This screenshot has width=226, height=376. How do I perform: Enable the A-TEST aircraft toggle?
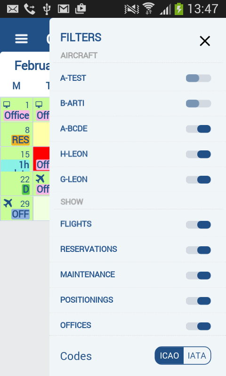coord(198,78)
